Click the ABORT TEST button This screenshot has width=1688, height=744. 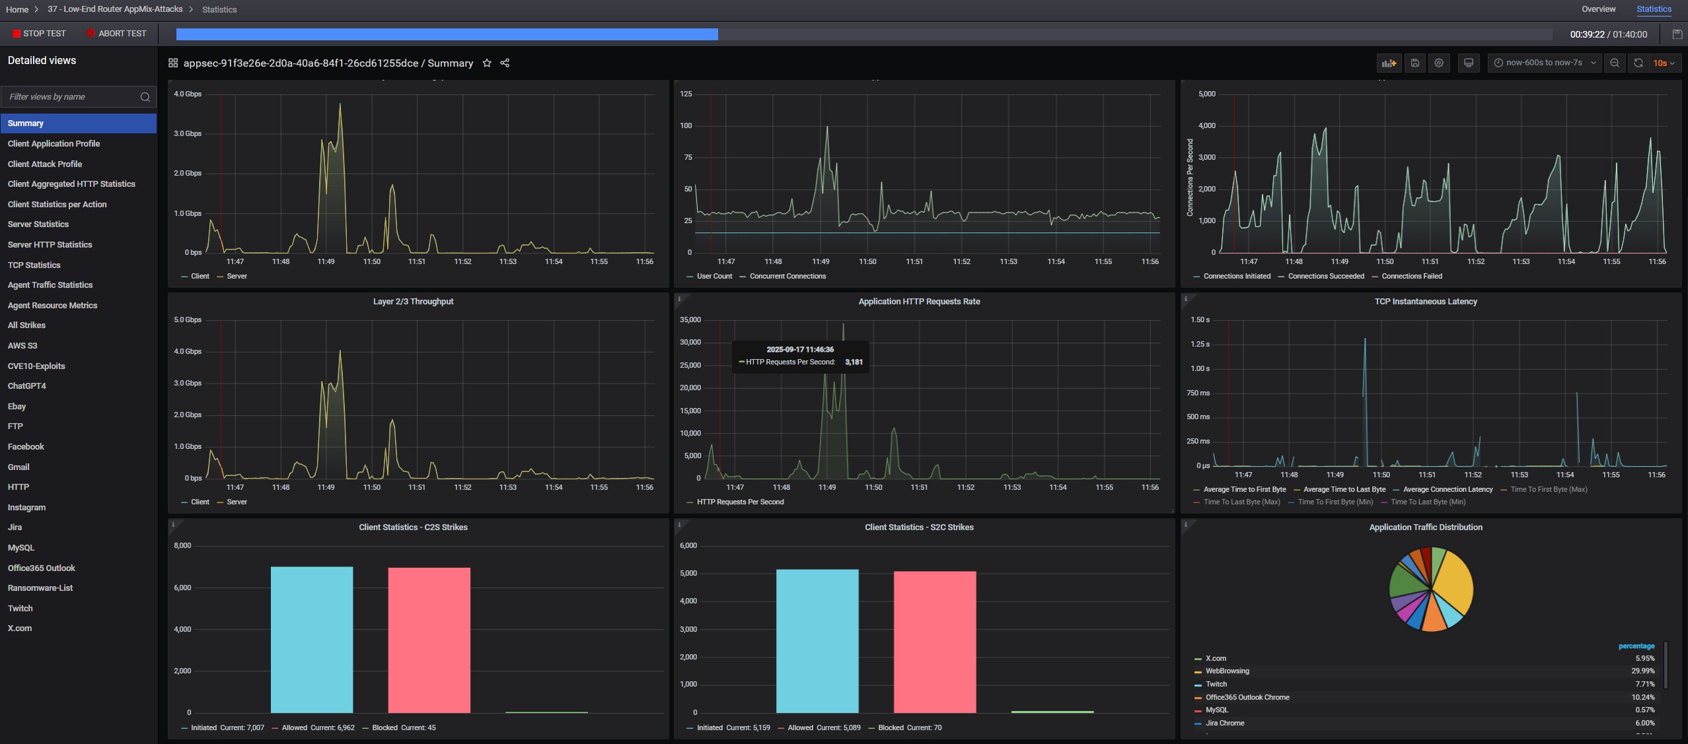116,34
